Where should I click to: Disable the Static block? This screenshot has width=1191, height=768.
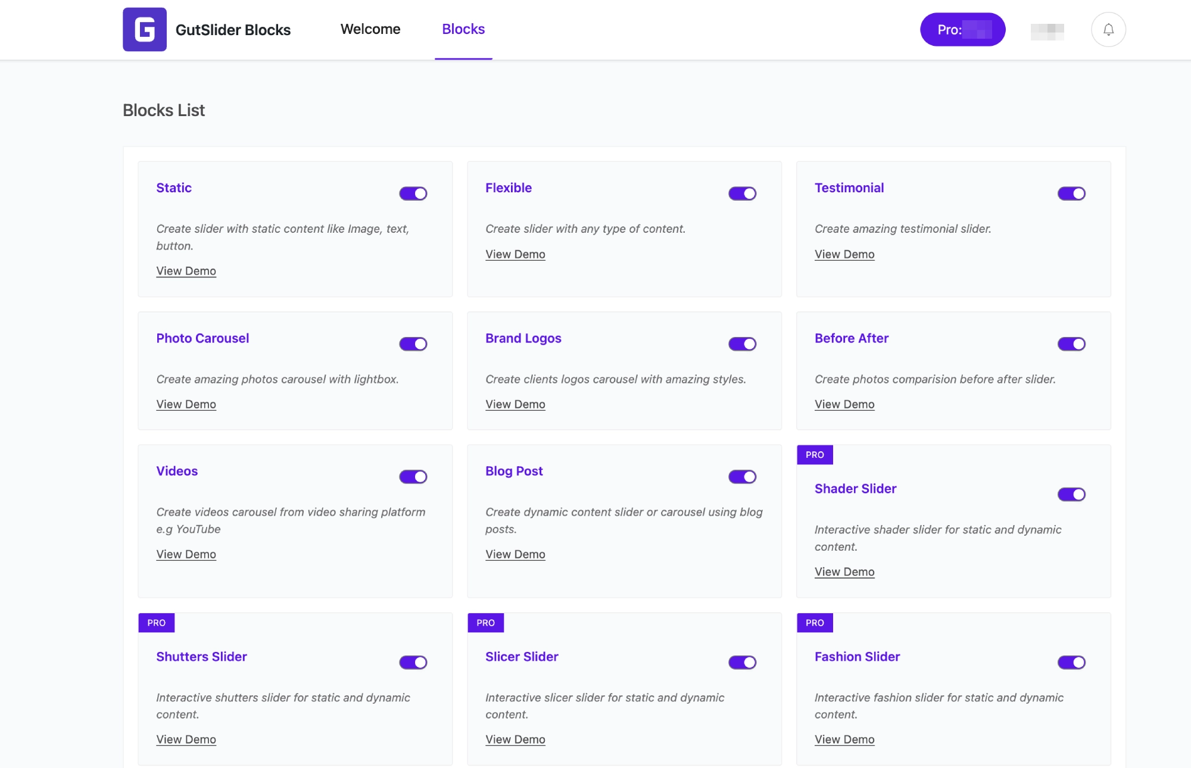click(413, 193)
